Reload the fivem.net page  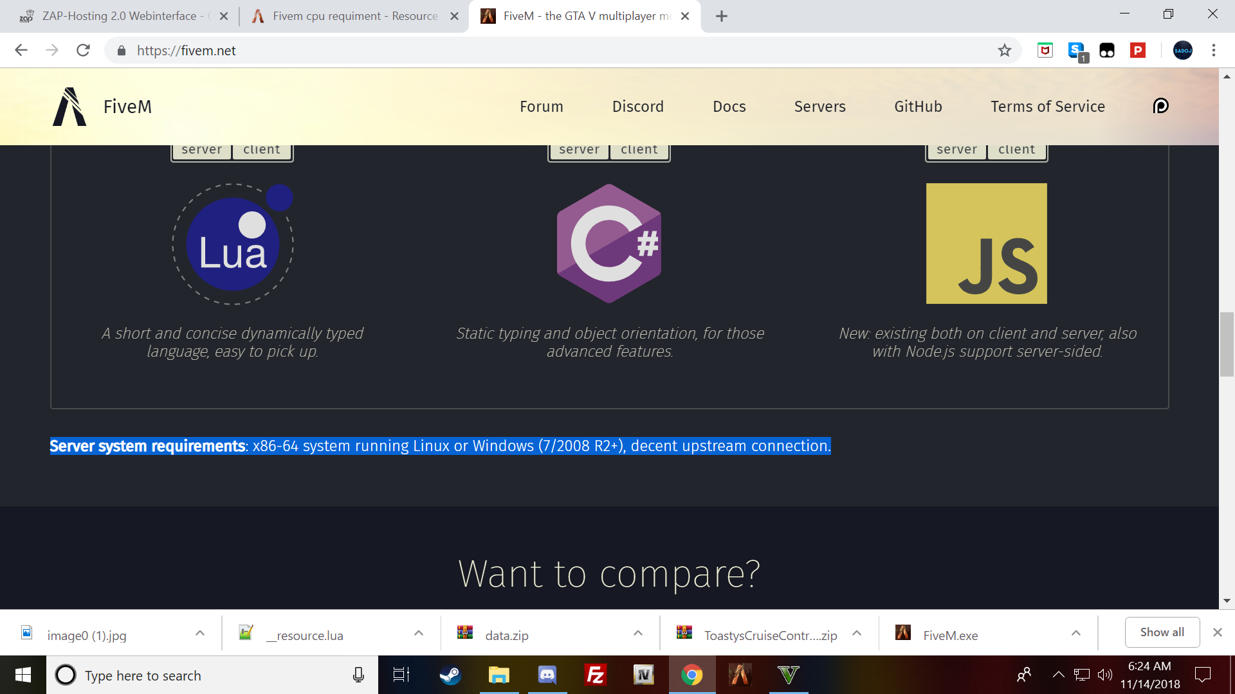point(83,51)
